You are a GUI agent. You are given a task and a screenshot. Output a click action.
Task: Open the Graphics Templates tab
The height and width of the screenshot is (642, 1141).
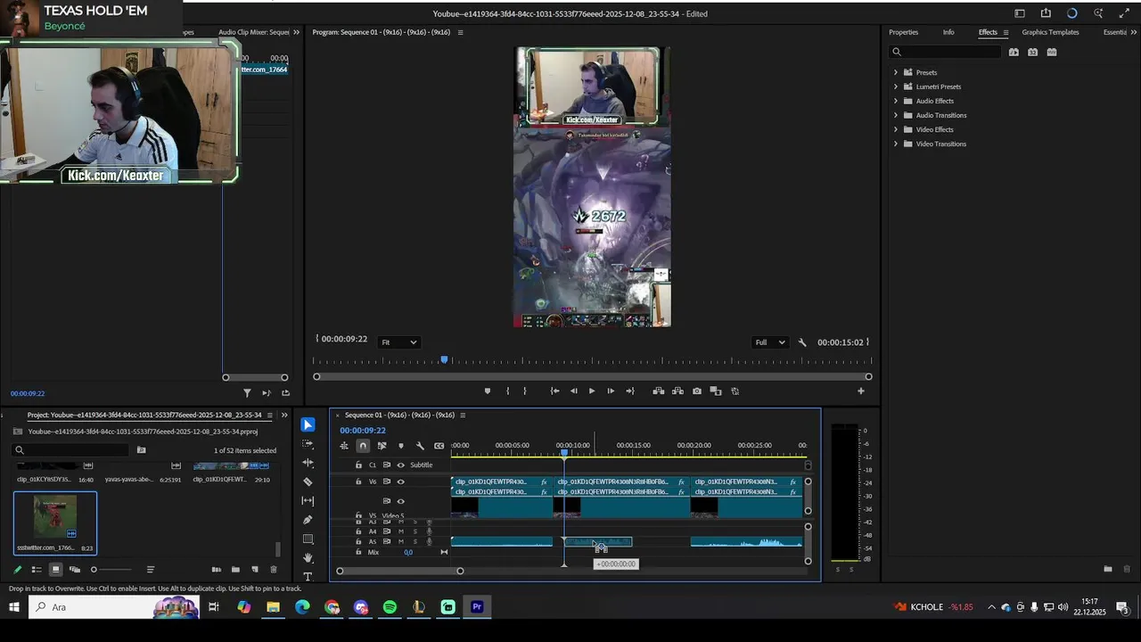coord(1050,32)
